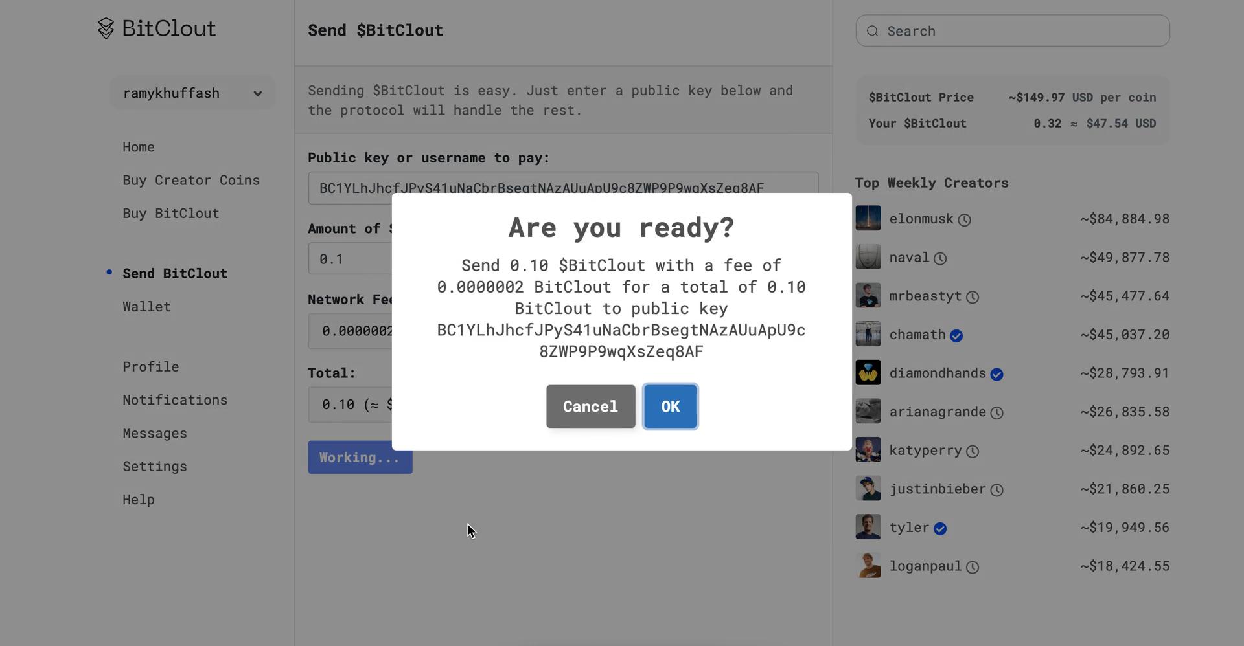1244x646 pixels.
Task: Click clock icon beside justinbieber
Action: tap(996, 490)
